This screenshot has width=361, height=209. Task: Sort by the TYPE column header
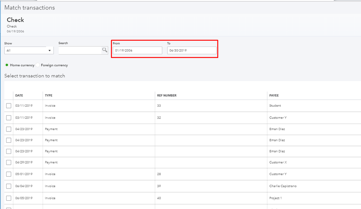[48, 95]
